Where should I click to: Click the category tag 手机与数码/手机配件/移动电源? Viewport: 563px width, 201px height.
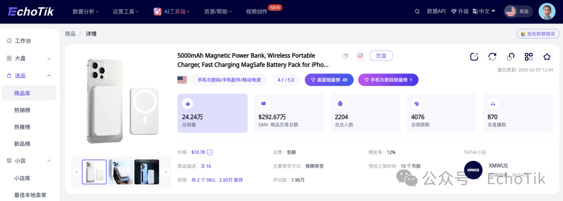pos(229,80)
